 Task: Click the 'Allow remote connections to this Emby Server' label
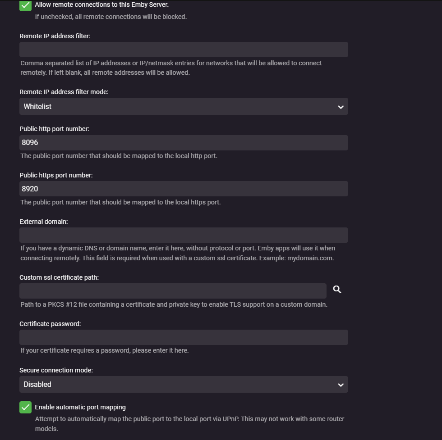[101, 5]
